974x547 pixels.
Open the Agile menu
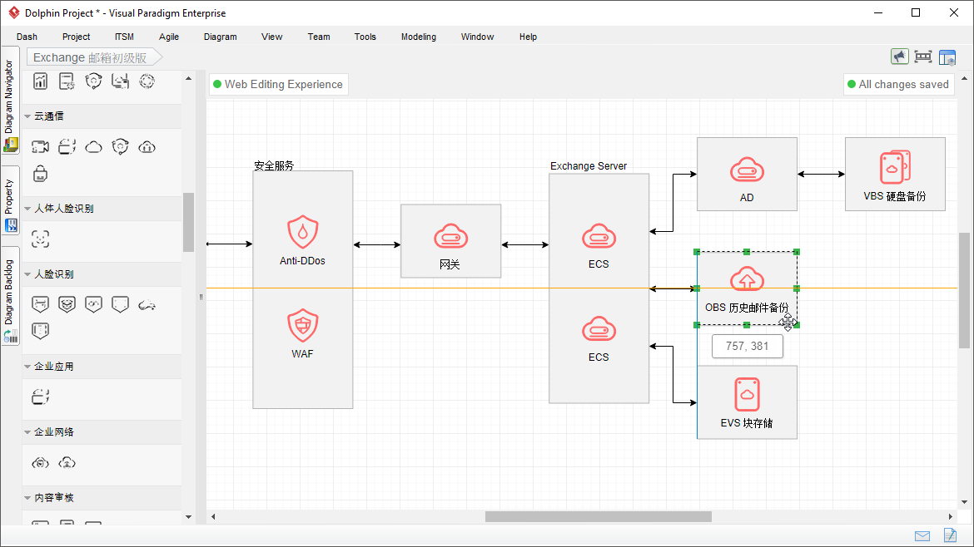click(x=169, y=37)
